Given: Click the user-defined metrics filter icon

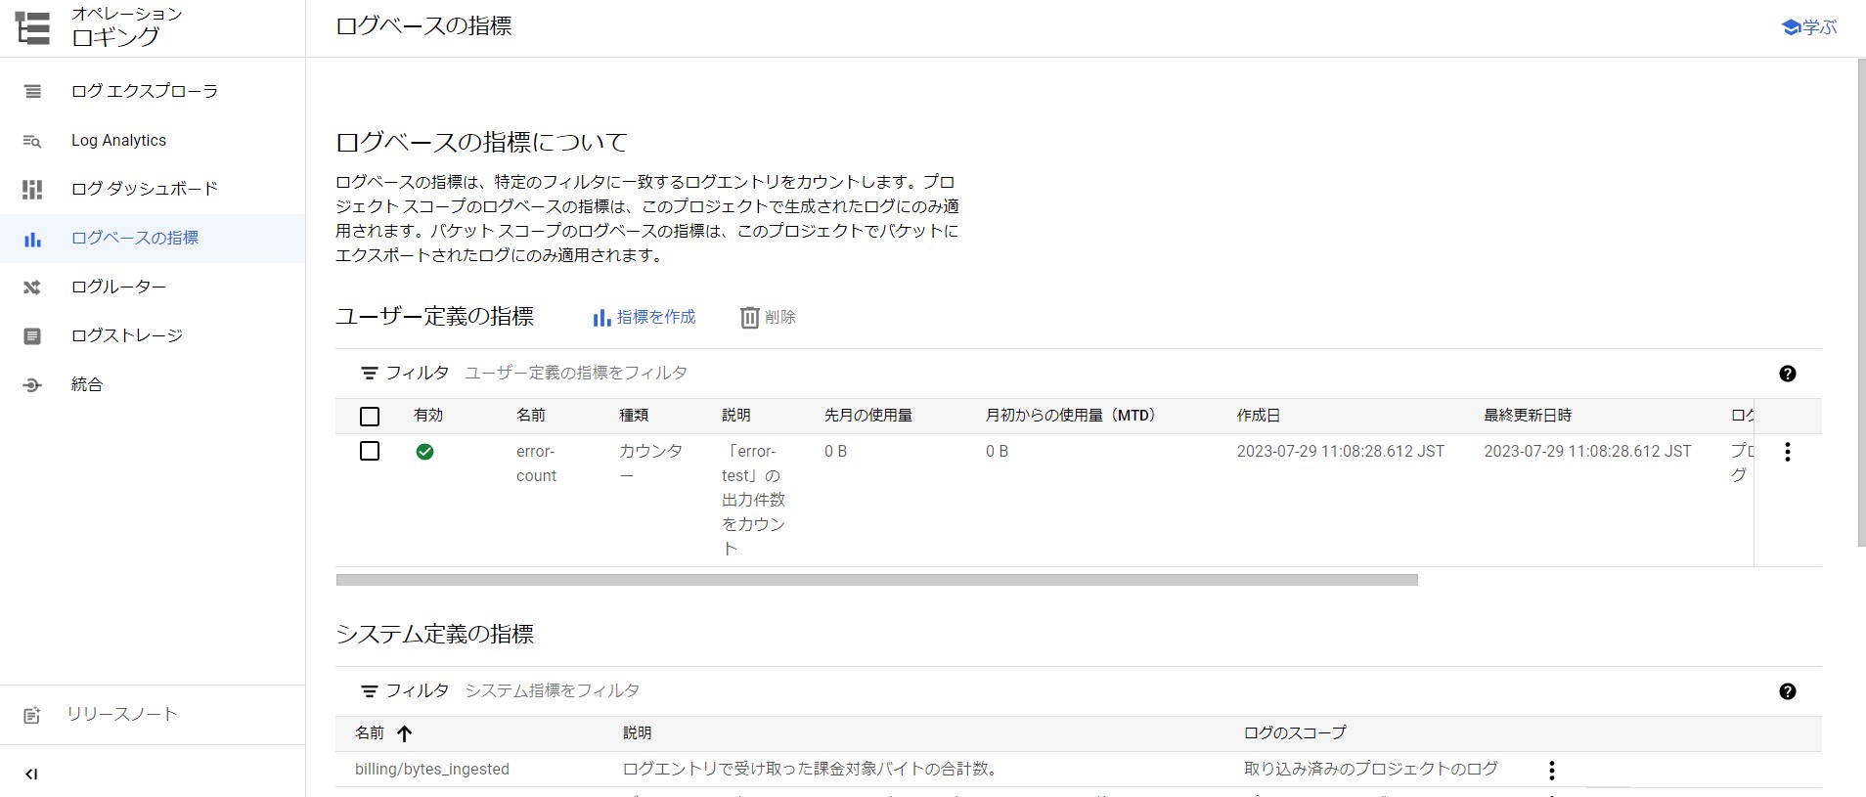Looking at the screenshot, I should coord(369,373).
